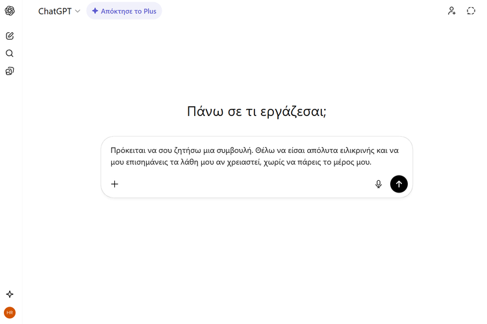Enable temporary chat dashed circle icon

click(471, 11)
